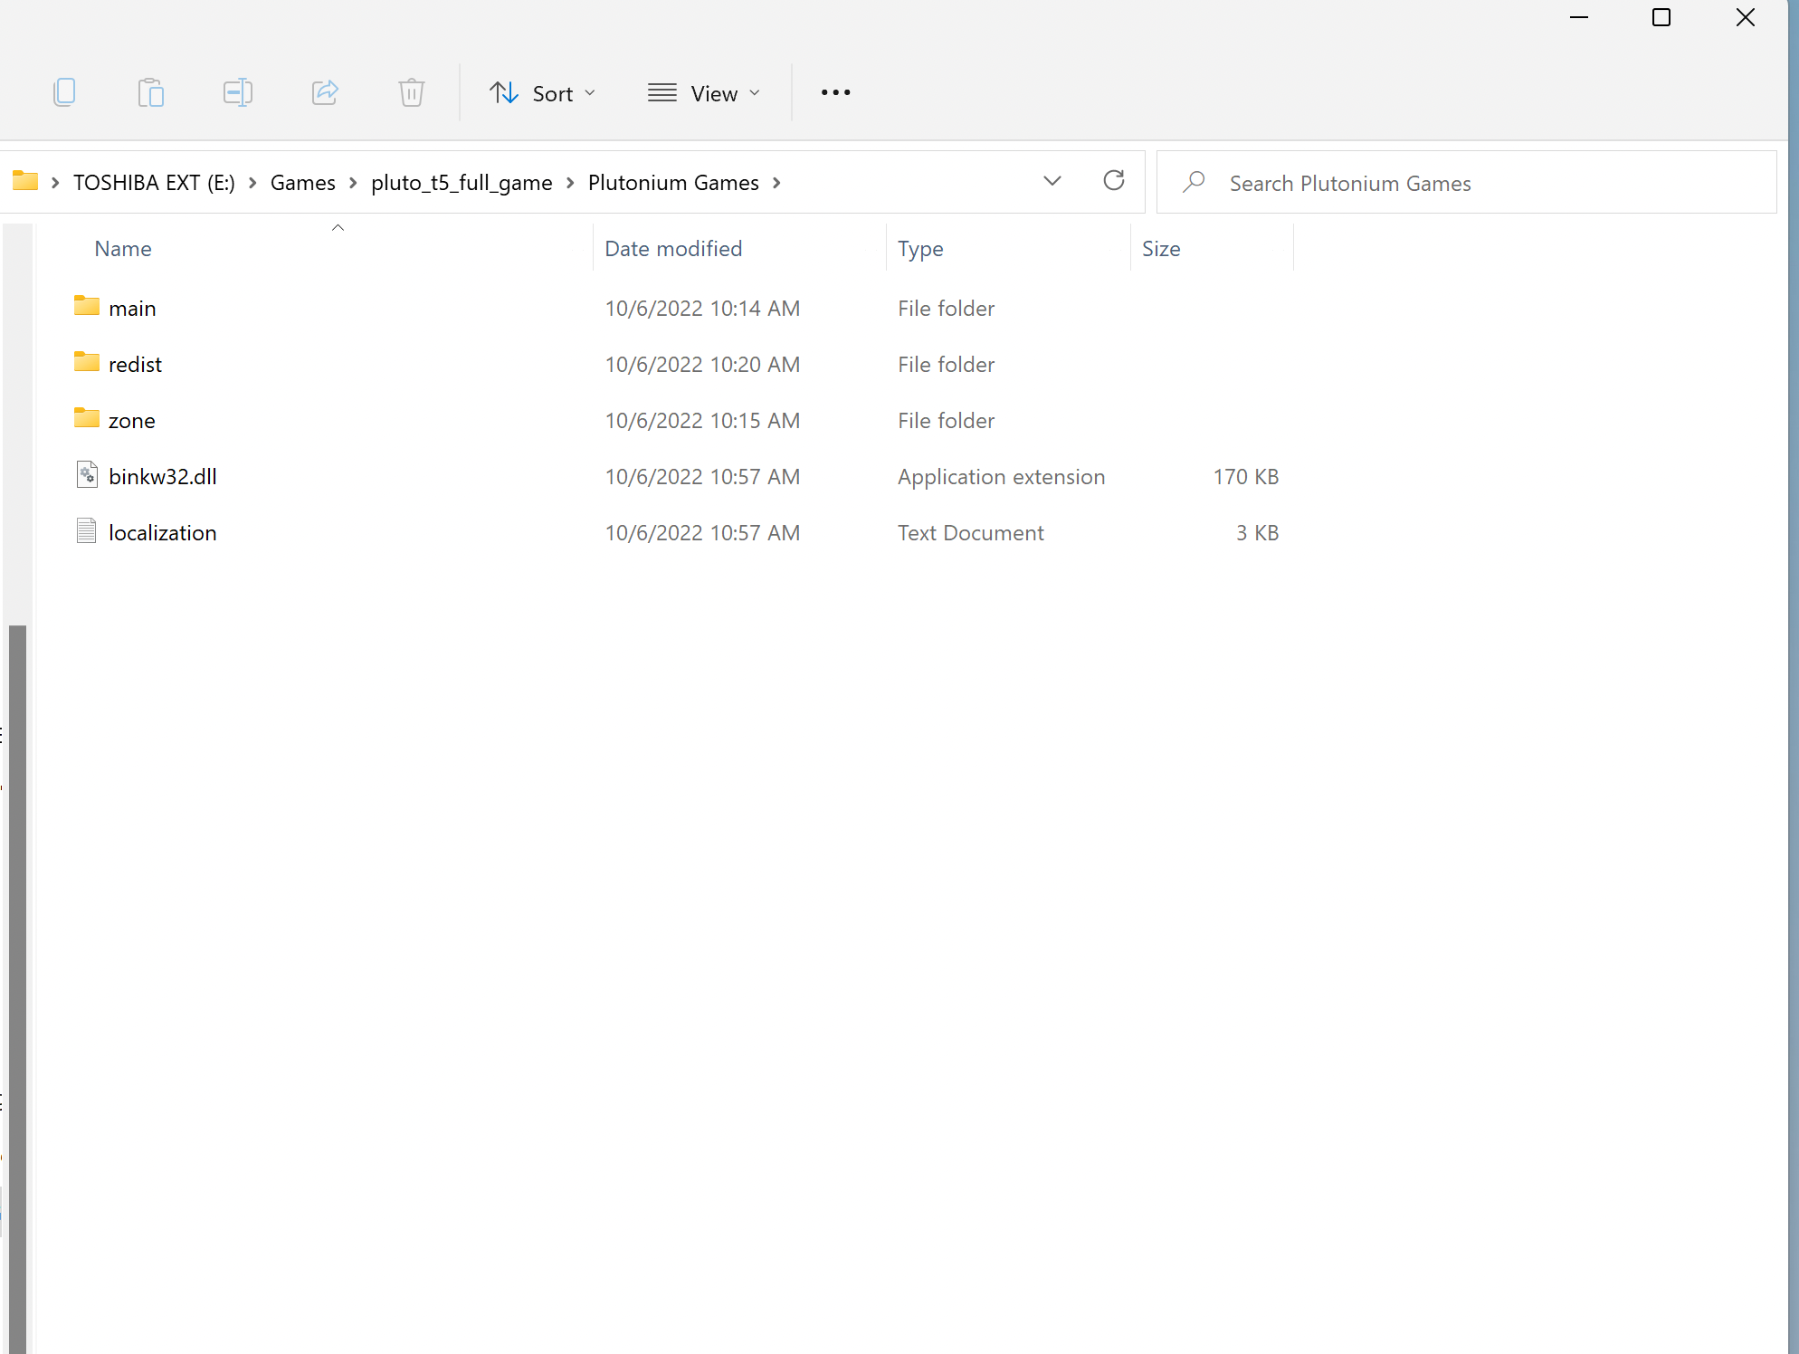Click the 3 KB size cell
Viewport: 1799px width, 1354px height.
(1257, 533)
